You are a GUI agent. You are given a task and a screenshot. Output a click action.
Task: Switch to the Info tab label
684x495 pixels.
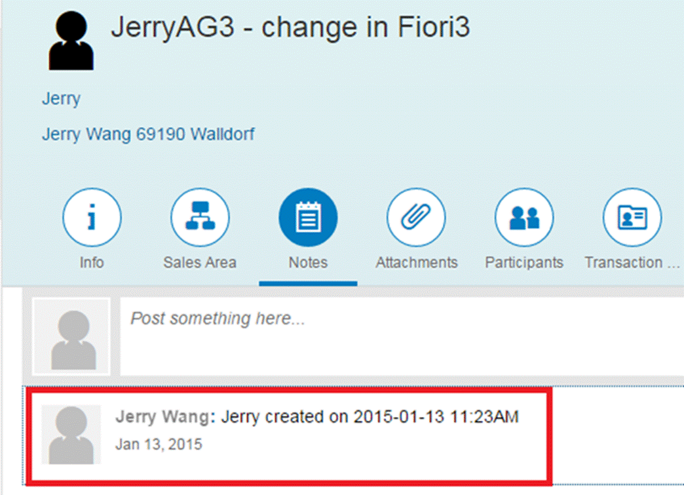[x=92, y=262]
